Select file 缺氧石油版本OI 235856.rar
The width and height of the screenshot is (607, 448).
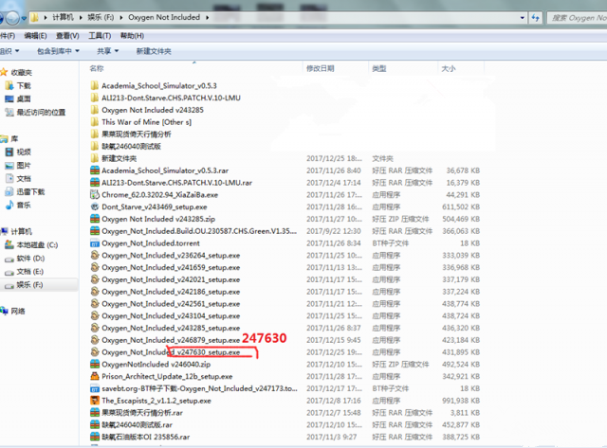145,437
